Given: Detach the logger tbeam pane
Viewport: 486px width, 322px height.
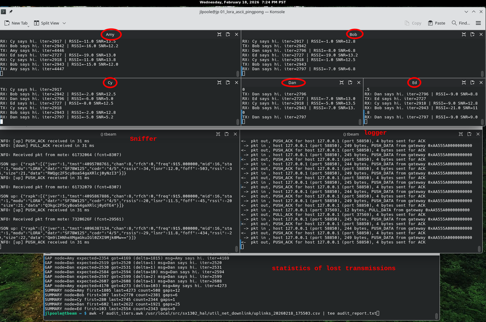Looking at the screenshot, I should click(469, 134).
